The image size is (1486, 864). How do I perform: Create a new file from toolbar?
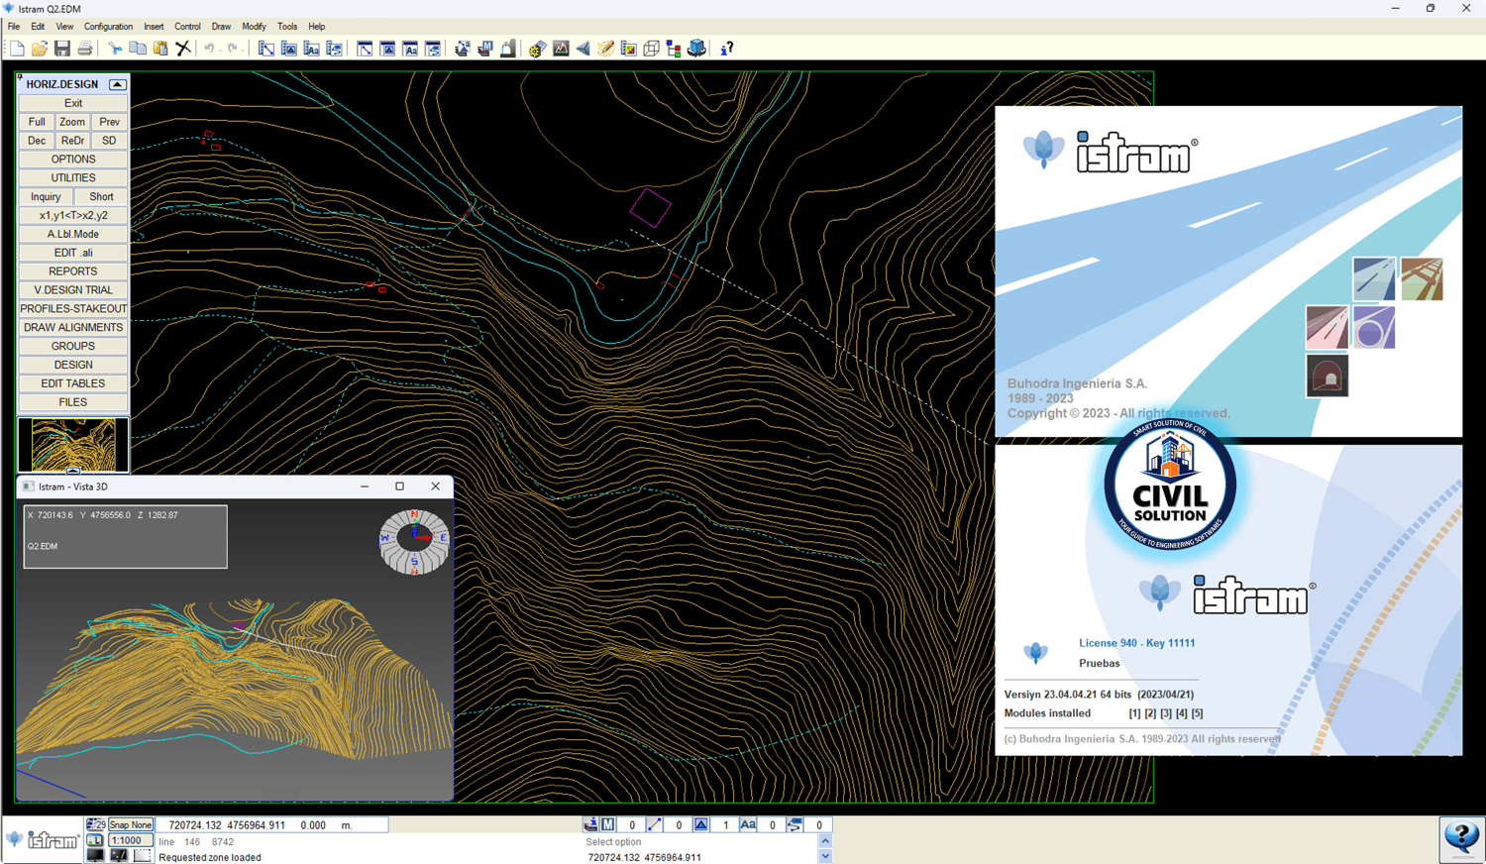17,49
